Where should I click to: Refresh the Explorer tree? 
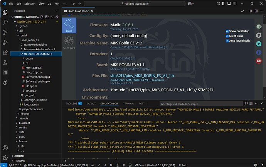click(52, 17)
